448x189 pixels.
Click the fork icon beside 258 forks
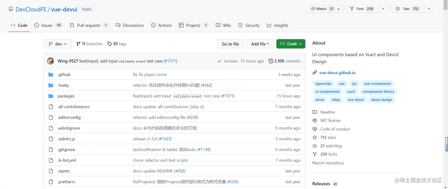(x=315, y=154)
